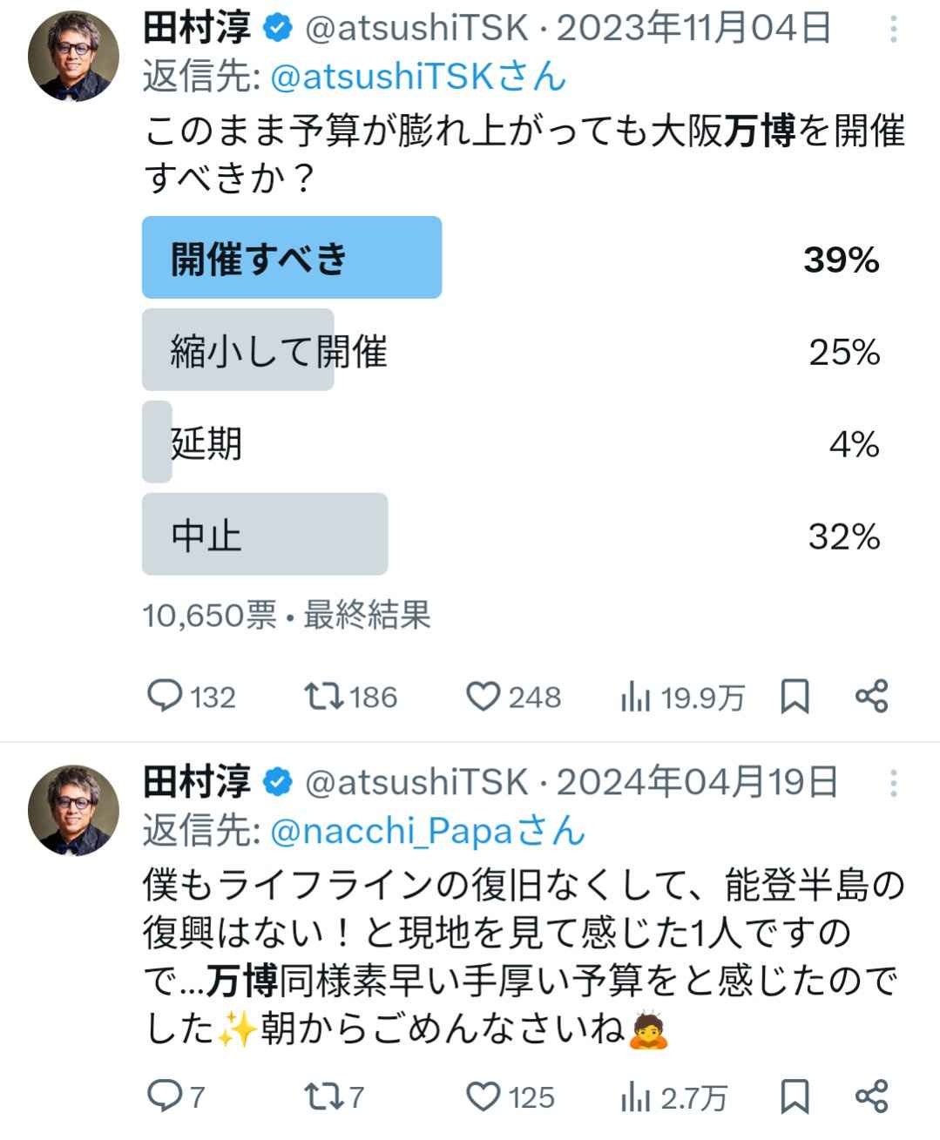Bookmark the Osaka Expo poll tweet
The image size is (940, 1140).
click(795, 697)
